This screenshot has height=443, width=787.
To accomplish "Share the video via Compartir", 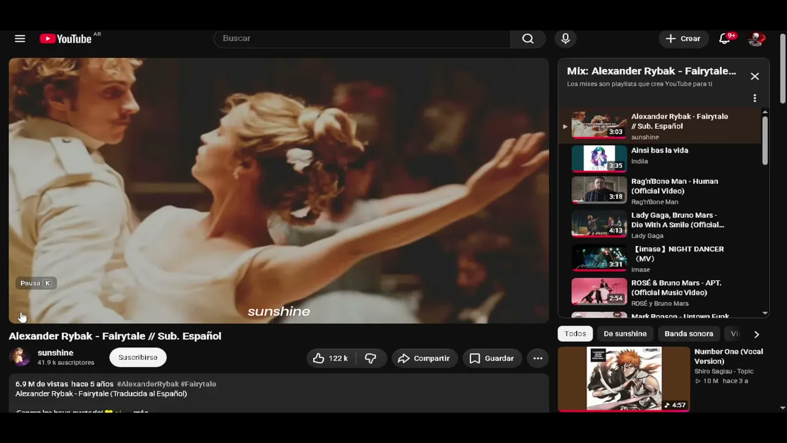I will 424,358.
